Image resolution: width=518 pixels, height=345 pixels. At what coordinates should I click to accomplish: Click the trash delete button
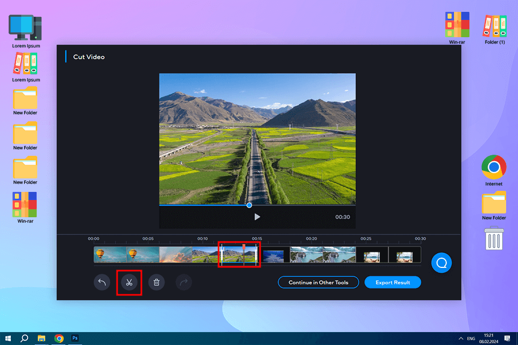(x=156, y=282)
